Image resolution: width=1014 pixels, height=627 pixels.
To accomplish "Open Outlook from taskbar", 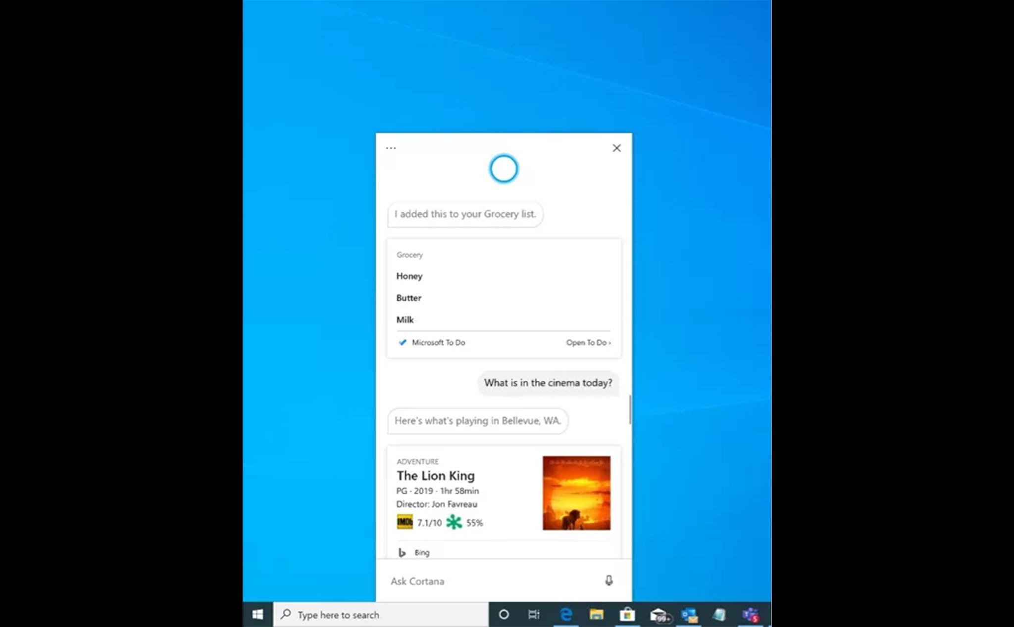I will 689,615.
